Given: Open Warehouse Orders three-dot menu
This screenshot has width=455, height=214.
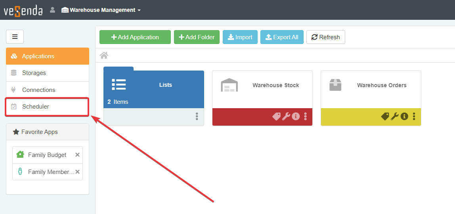Looking at the screenshot, I should pos(414,117).
